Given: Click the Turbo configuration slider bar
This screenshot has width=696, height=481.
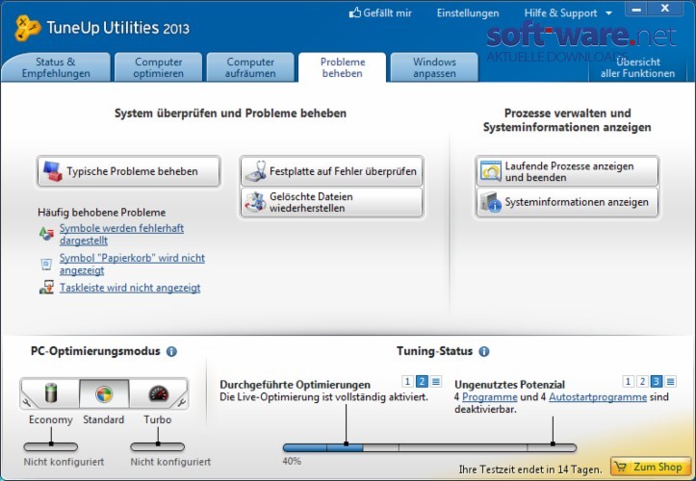Looking at the screenshot, I should coord(158,446).
